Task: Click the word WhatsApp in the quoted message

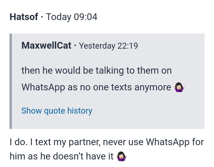Action: (x=43, y=87)
